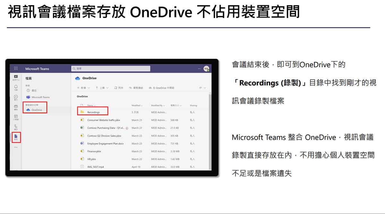Click the Microsoft Teams title in the header
This screenshot has height=214, width=385.
(x=37, y=69)
